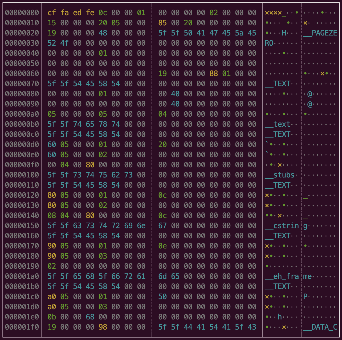
Task: Click the 'P' ASCII character in row 000001c0
Action: [305, 297]
